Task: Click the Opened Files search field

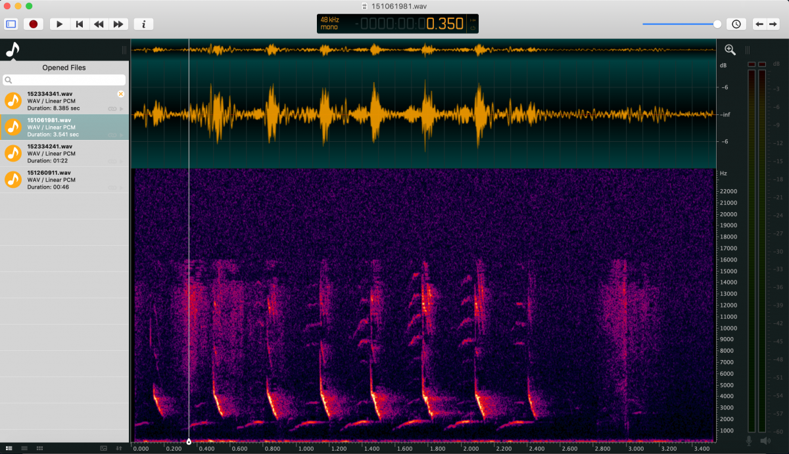Action: coord(64,80)
